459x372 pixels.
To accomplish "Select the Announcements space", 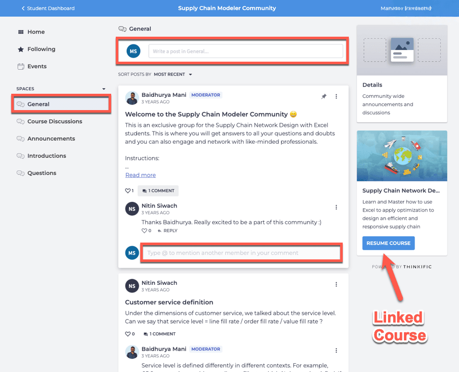I will coord(51,139).
